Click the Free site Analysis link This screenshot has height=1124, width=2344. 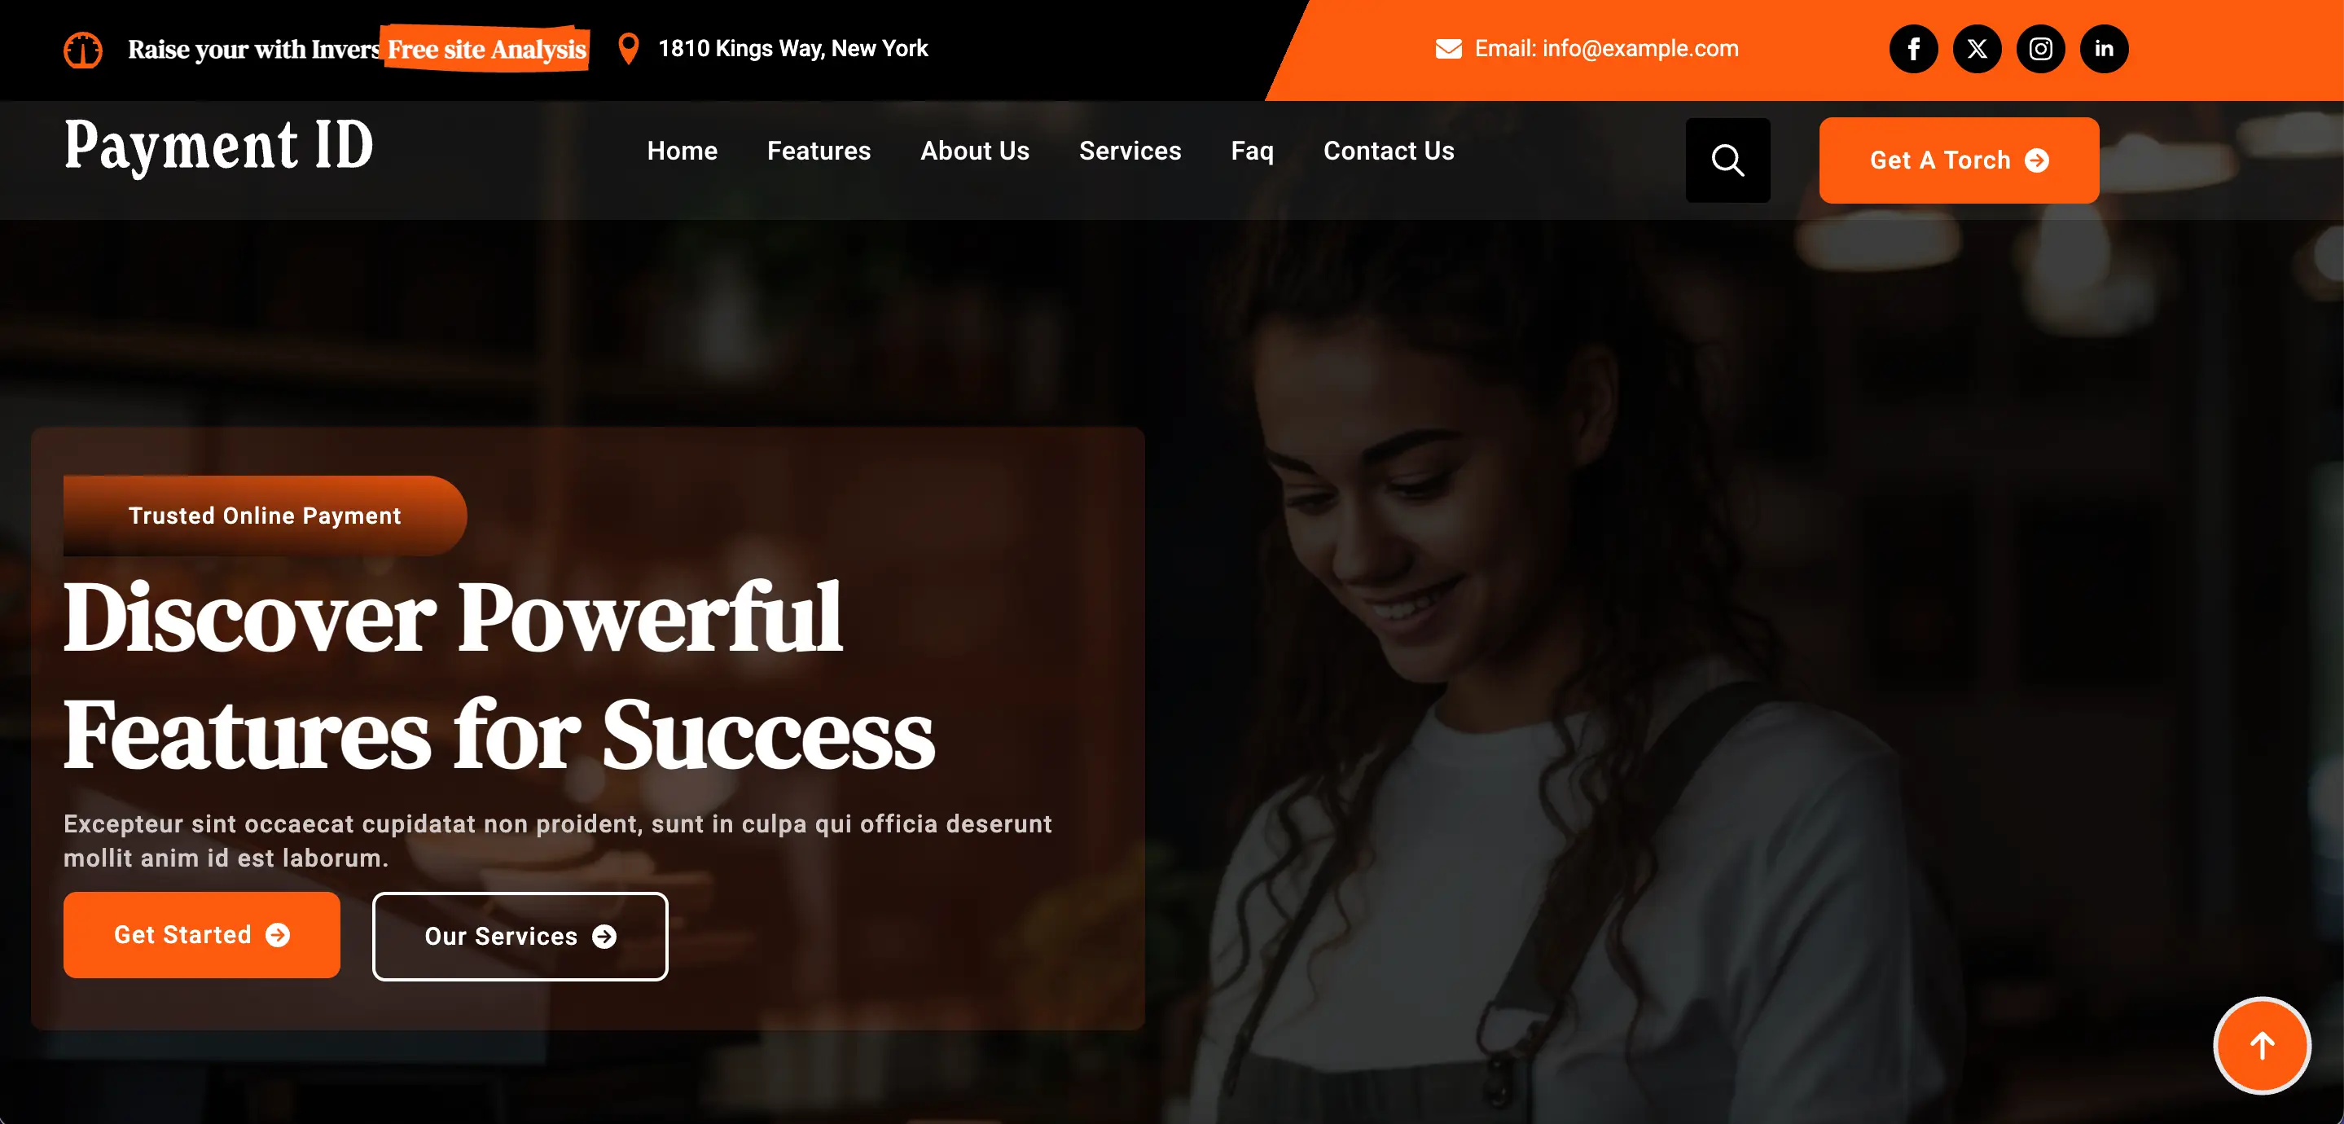pyautogui.click(x=486, y=49)
